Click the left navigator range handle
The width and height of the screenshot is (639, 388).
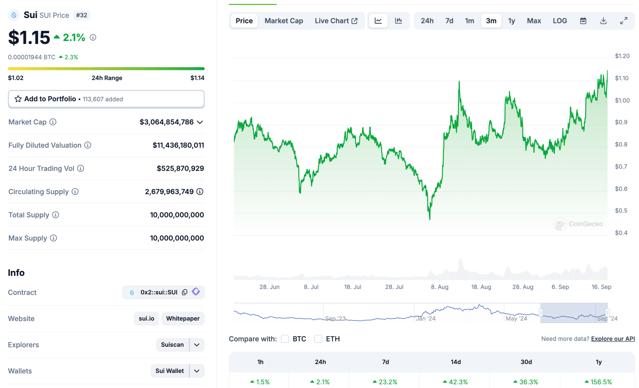pyautogui.click(x=541, y=313)
